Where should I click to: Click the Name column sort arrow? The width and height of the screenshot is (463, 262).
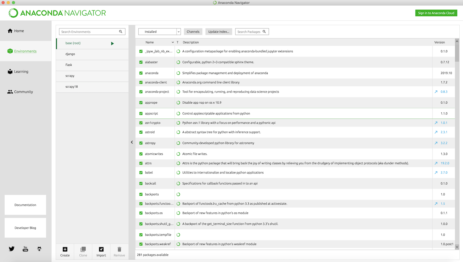pos(173,42)
